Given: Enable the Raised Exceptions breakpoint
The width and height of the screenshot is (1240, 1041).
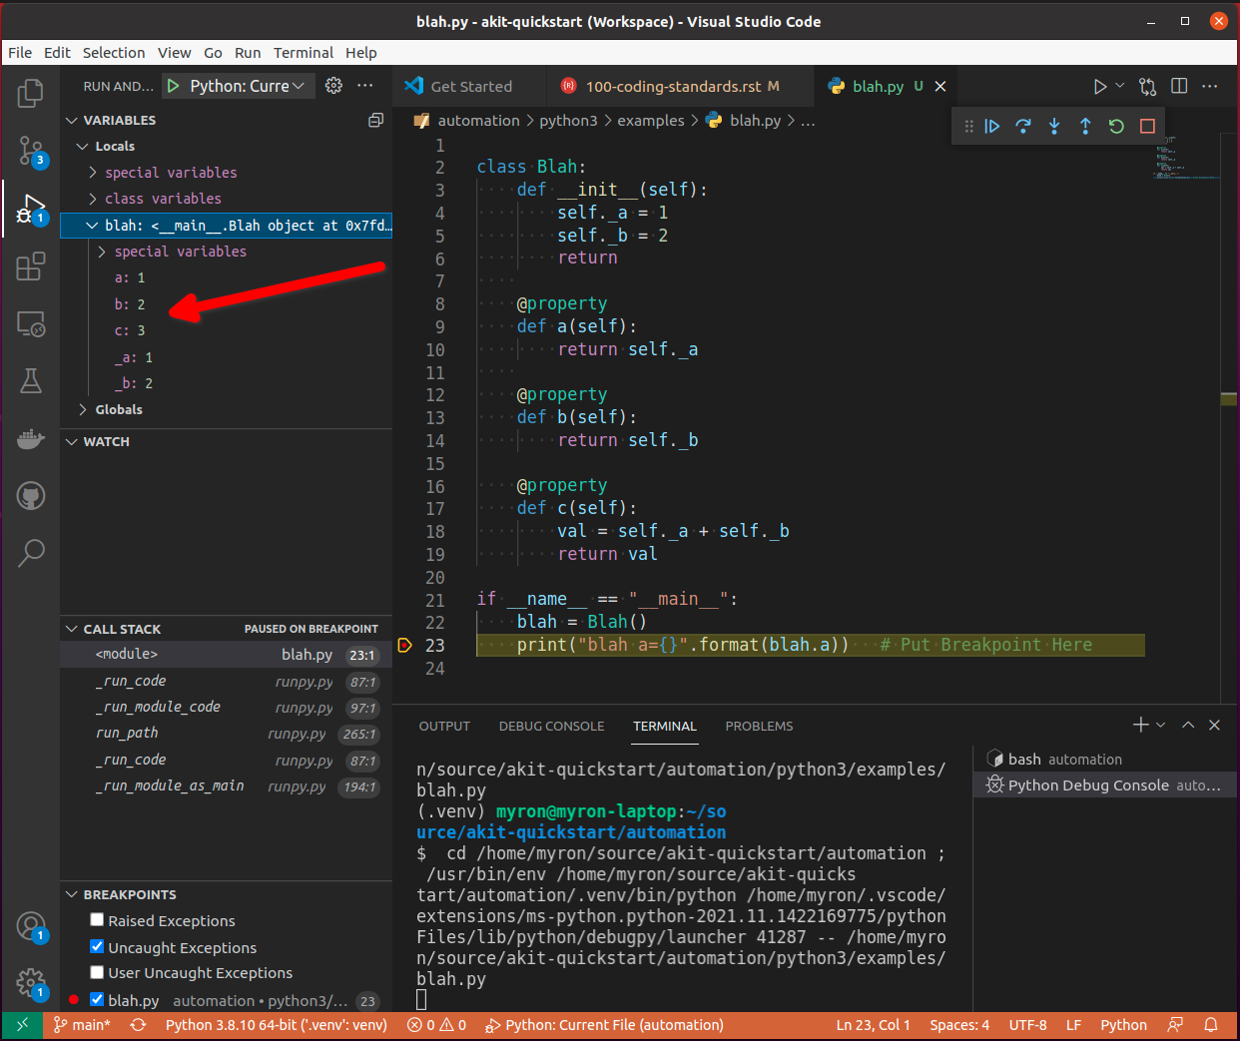Looking at the screenshot, I should point(97,919).
